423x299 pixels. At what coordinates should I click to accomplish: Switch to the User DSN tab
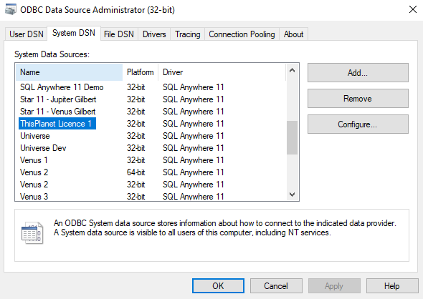pyautogui.click(x=26, y=34)
